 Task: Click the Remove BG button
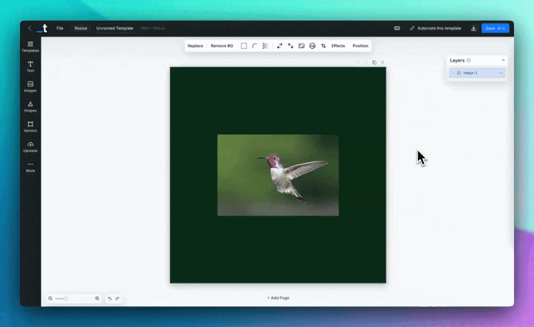point(222,46)
